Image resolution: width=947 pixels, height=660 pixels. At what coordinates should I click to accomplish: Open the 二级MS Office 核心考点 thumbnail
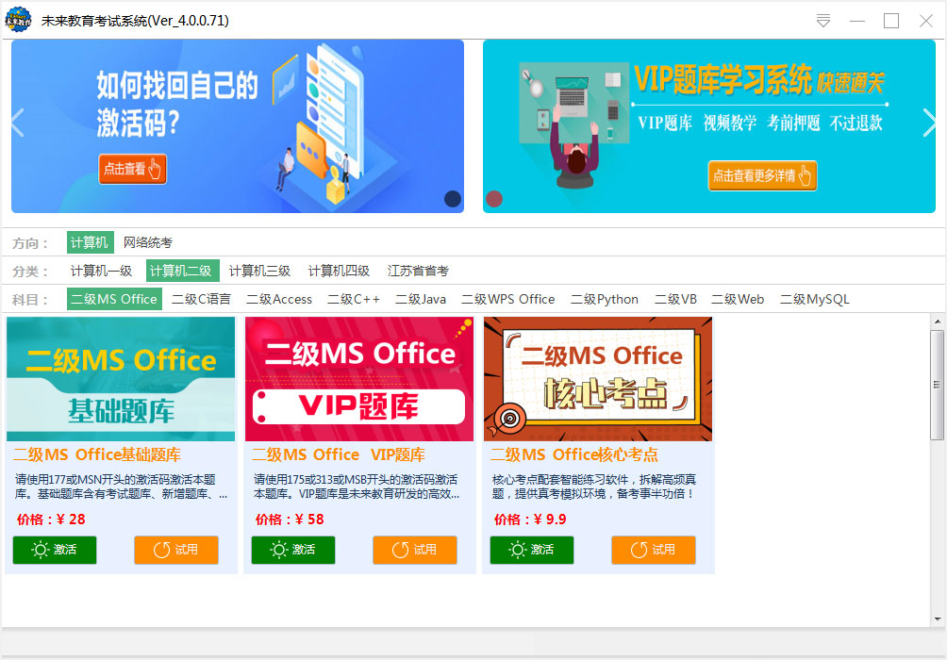598,379
